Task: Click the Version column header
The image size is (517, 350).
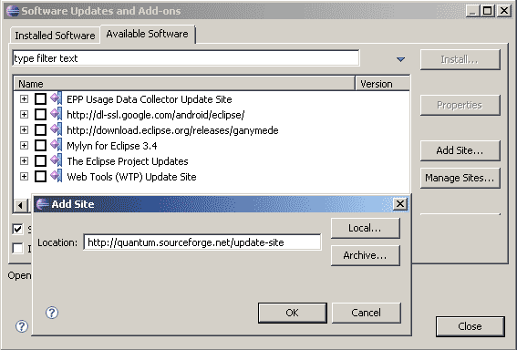Action: [x=383, y=84]
